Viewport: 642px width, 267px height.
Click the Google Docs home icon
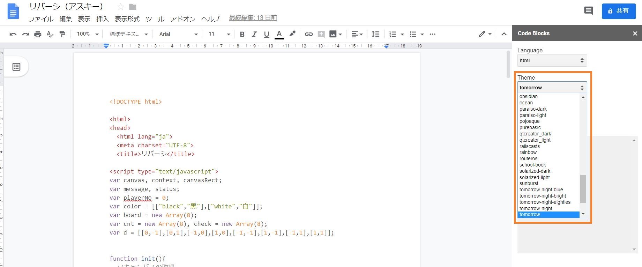pos(13,11)
